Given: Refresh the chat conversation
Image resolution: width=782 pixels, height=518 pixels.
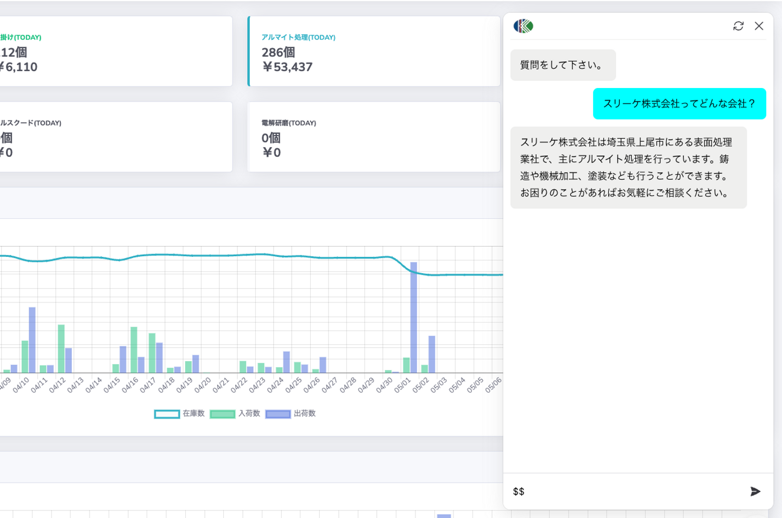Looking at the screenshot, I should 738,26.
